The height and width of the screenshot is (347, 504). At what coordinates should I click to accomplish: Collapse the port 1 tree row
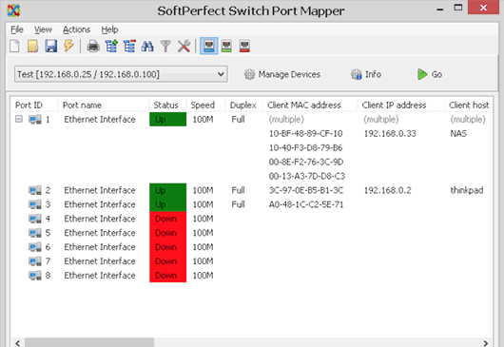pos(19,119)
